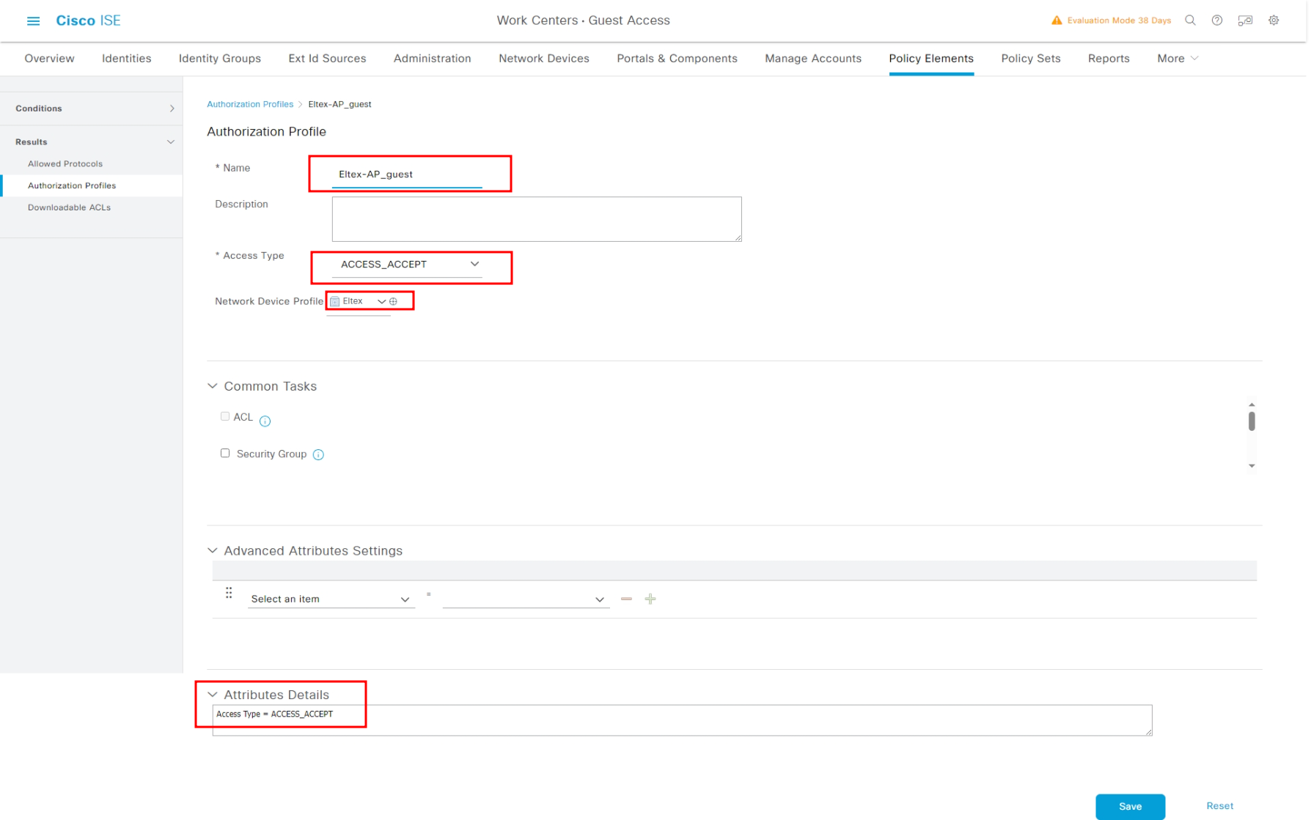This screenshot has height=820, width=1311.
Task: Click the info icon next to ACL
Action: [x=265, y=421]
